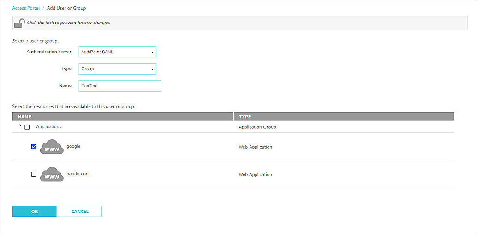Go to Access Portal breadcrumb link

tap(26, 8)
